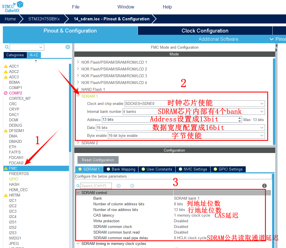Click the Reset Configuration button
Viewport: 286px width, 248px height.
pyautogui.click(x=98, y=160)
